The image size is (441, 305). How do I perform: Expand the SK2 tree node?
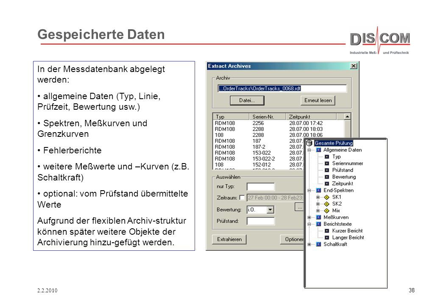(x=318, y=204)
